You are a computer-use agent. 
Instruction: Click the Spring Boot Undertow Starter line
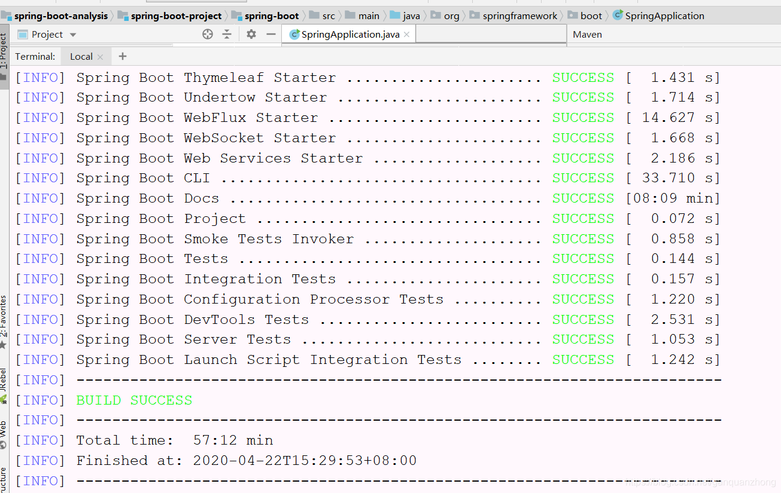(367, 97)
